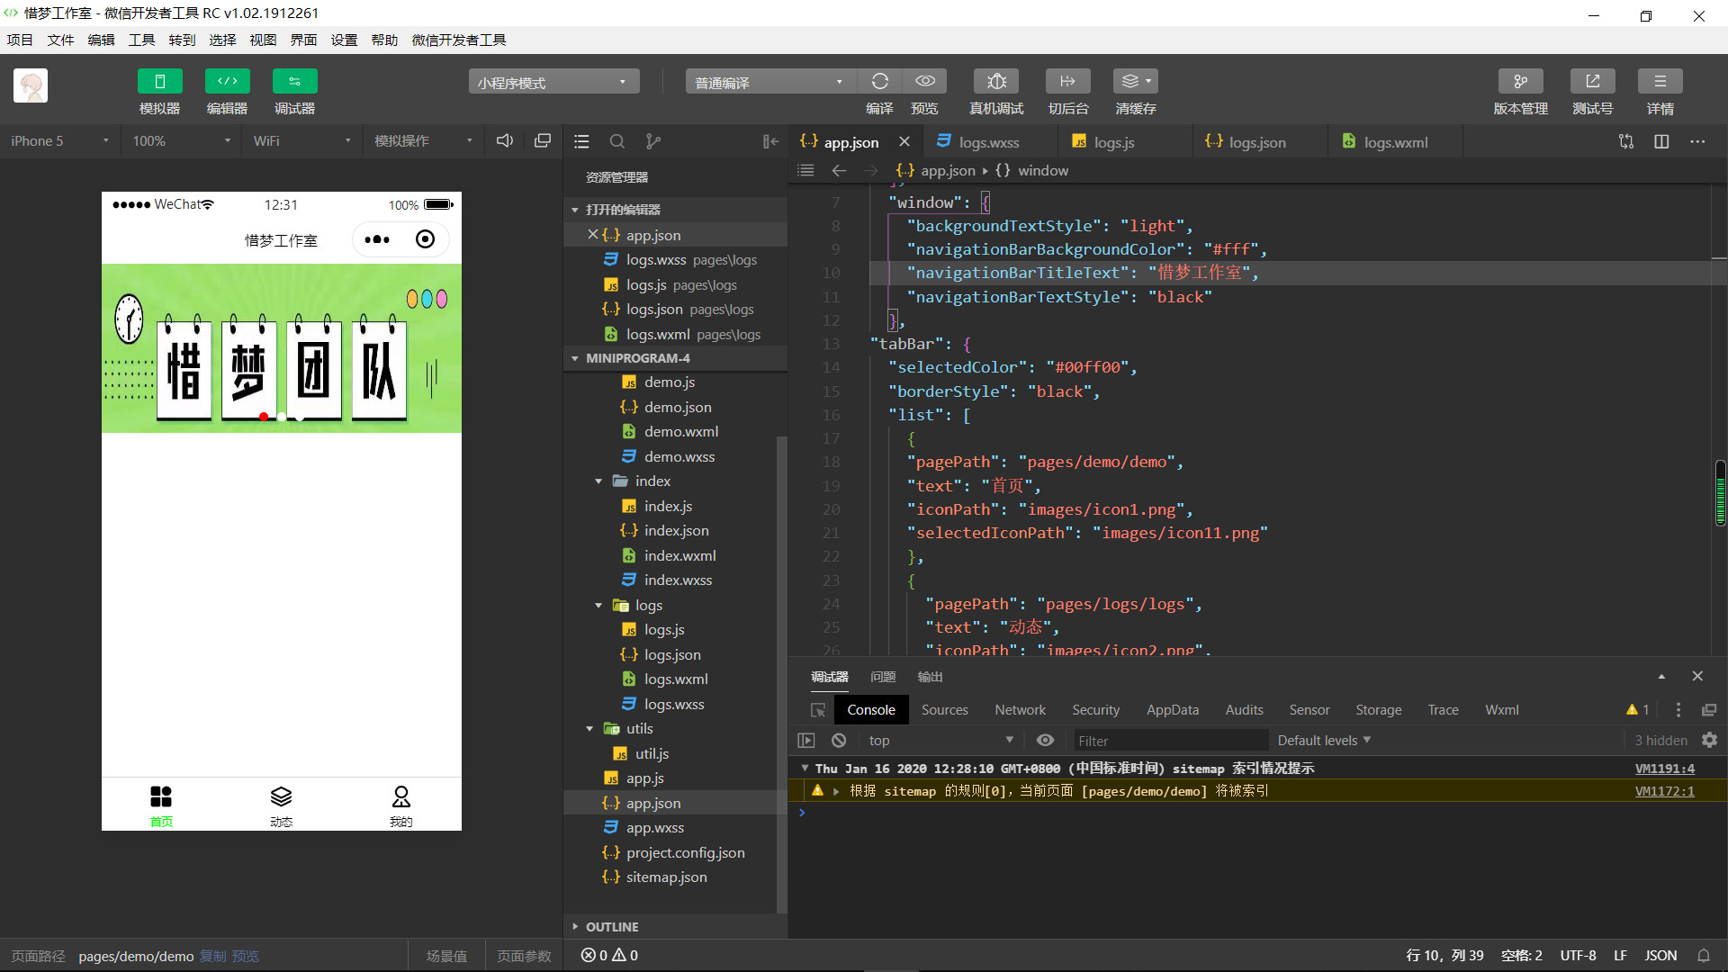The image size is (1728, 972).
Task: Click the console Filter input field
Action: [1170, 741]
